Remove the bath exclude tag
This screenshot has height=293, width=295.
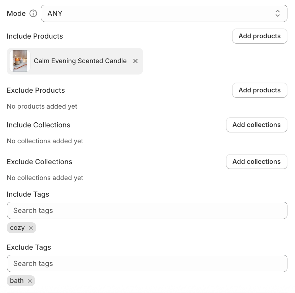(x=30, y=281)
